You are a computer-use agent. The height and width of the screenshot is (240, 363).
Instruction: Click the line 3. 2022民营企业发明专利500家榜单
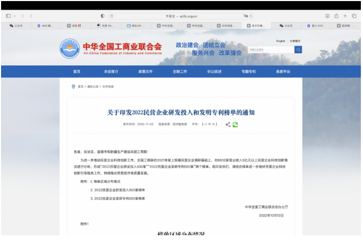click(x=117, y=198)
